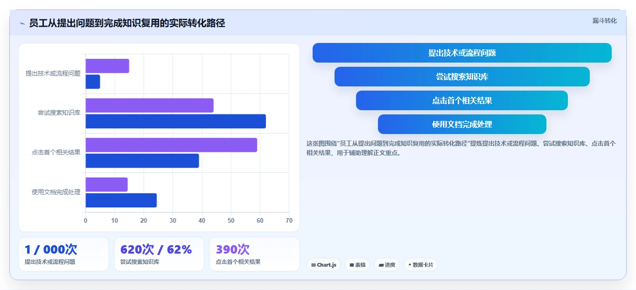Click the 表格 tag text

(x=360, y=265)
